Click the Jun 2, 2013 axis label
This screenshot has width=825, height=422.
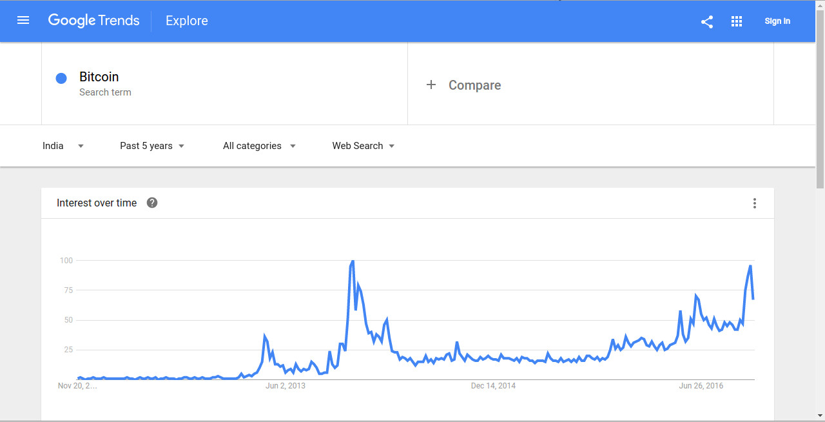pyautogui.click(x=286, y=386)
